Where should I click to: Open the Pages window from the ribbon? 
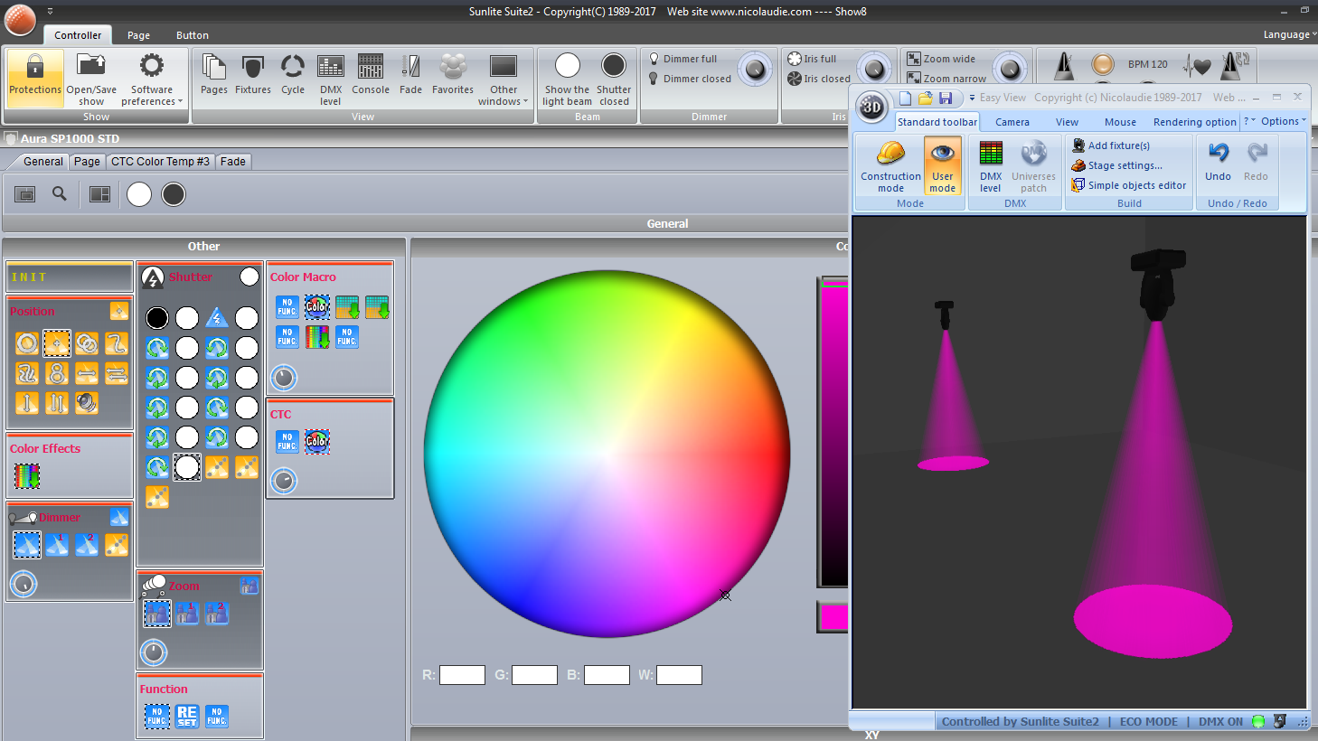[214, 74]
